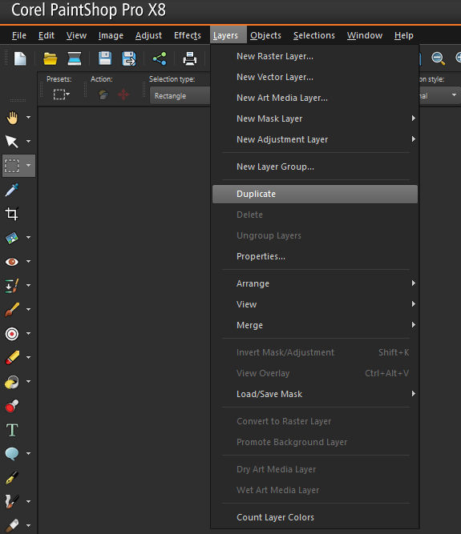Select the Pan hand tool
This screenshot has width=461, height=534.
point(12,118)
